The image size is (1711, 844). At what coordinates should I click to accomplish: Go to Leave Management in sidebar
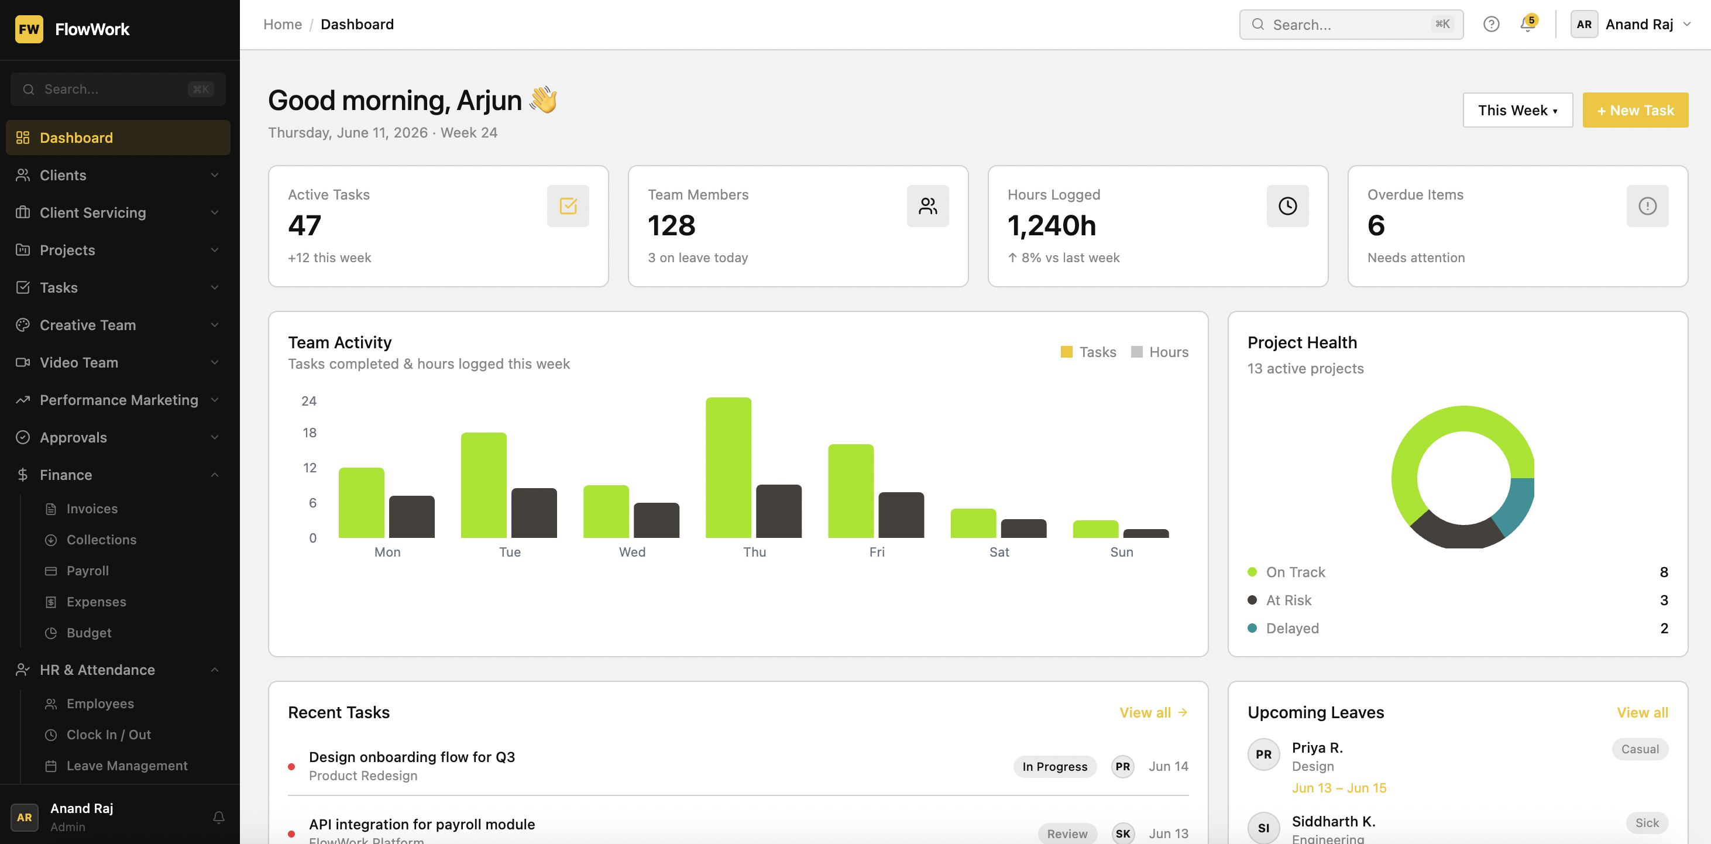pos(126,766)
